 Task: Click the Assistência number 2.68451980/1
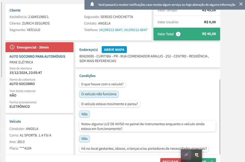tap(38, 17)
